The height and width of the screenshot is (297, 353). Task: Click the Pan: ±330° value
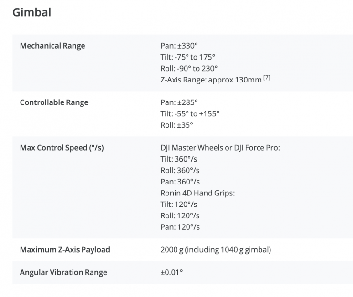click(x=179, y=46)
